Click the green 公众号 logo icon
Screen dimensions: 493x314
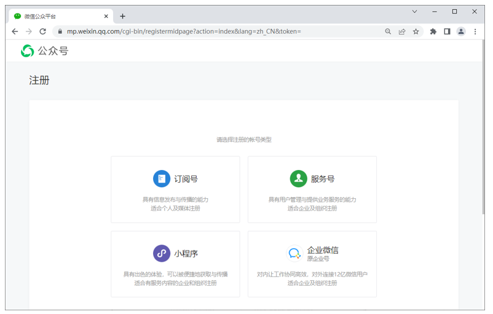[x=27, y=50]
